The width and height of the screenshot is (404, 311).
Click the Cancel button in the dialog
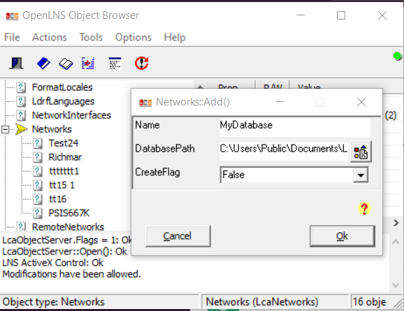point(178,236)
